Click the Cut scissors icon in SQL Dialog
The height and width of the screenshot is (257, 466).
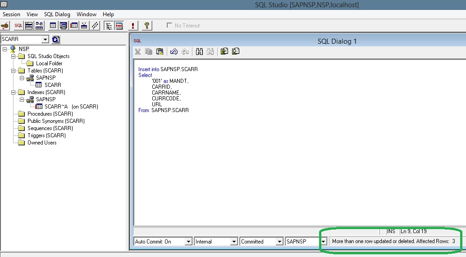[139, 52]
